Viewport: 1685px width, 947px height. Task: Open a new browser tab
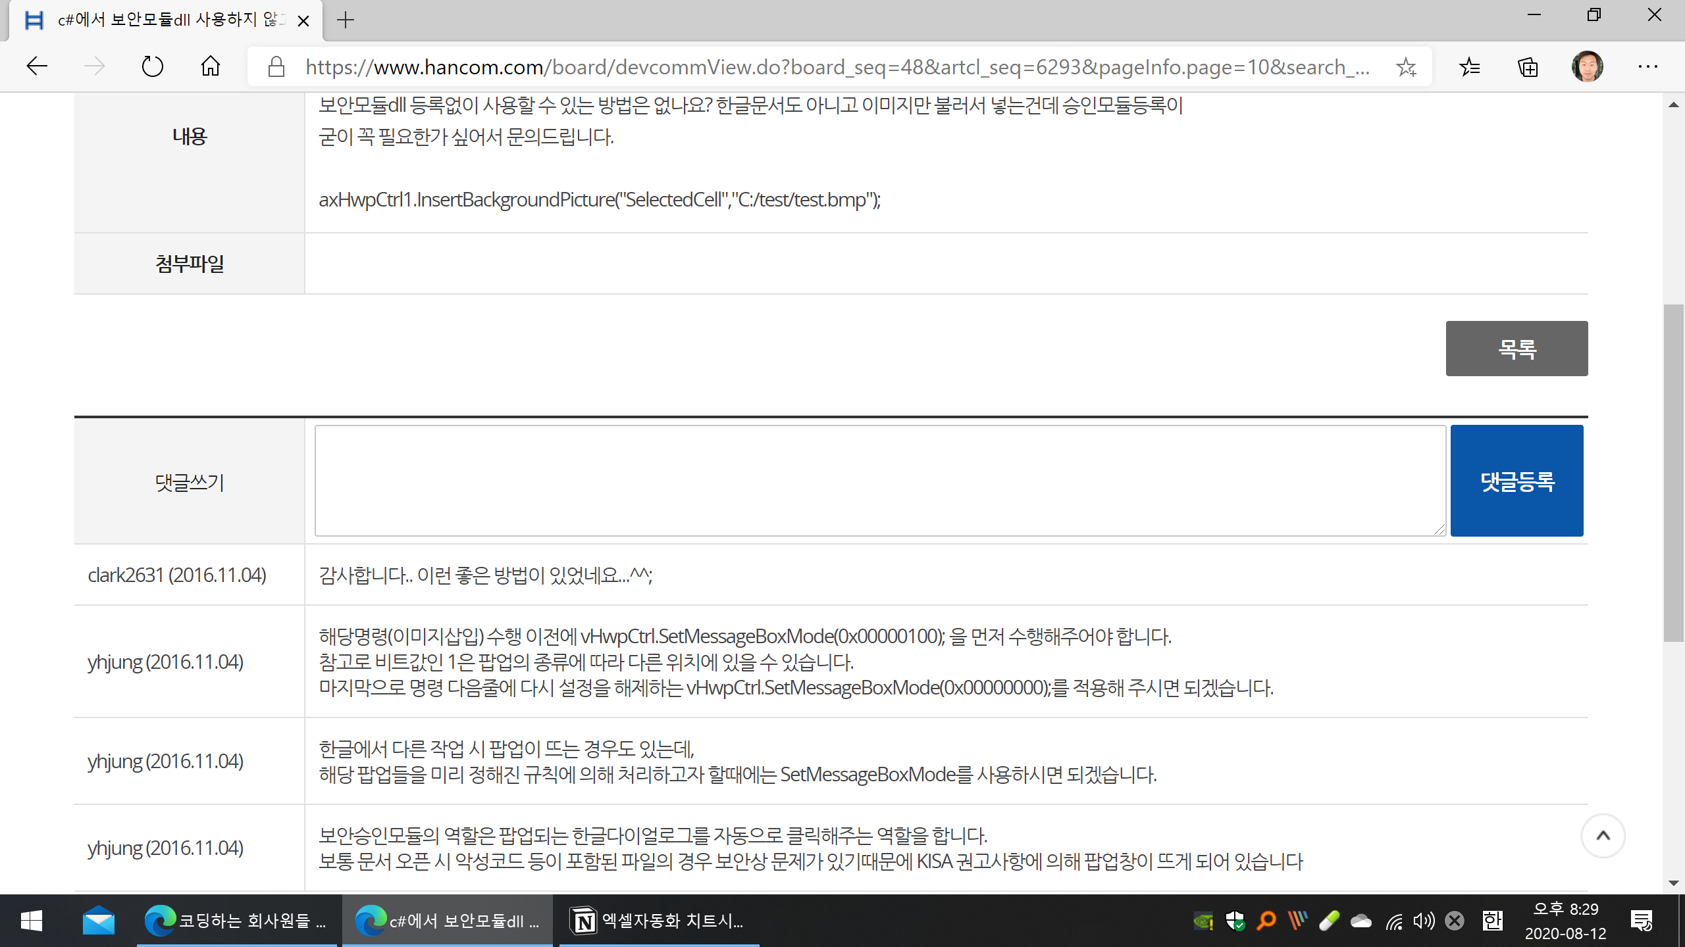(x=346, y=20)
